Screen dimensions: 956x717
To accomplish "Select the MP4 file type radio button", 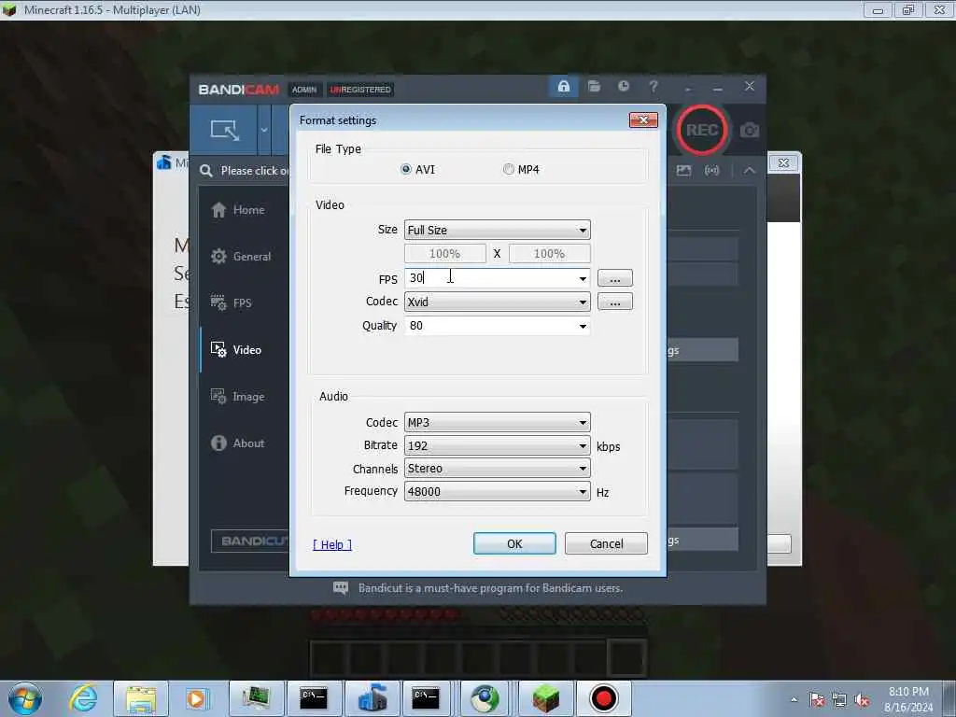I will 509,170.
